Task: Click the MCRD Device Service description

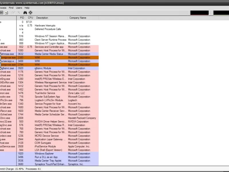Action: pos(47,136)
